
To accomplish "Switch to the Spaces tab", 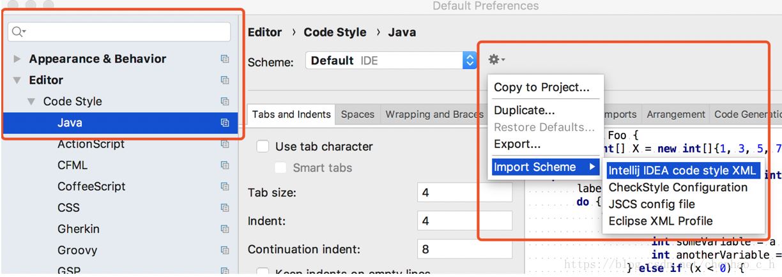I will pyautogui.click(x=357, y=114).
